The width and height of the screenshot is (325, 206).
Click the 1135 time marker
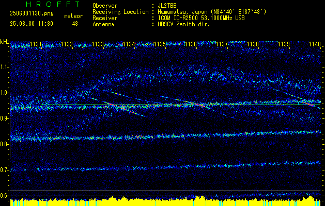click(x=160, y=44)
